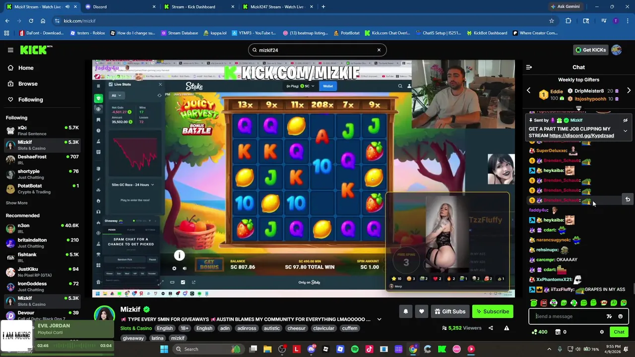Open Spotify from taskbar
This screenshot has height=357, width=635.
click(355, 349)
